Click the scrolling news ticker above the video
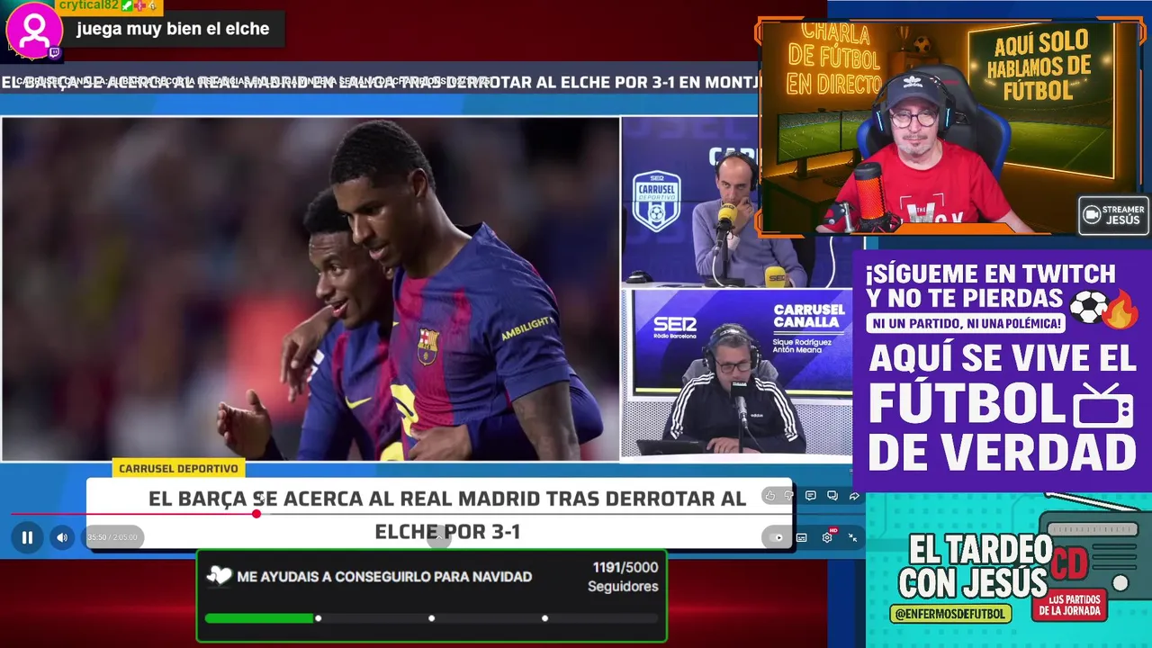 pyautogui.click(x=380, y=82)
